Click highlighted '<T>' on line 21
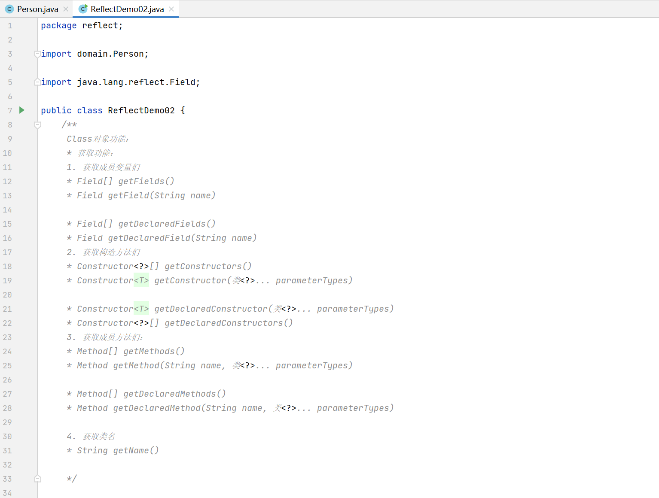This screenshot has height=498, width=659. (x=141, y=309)
